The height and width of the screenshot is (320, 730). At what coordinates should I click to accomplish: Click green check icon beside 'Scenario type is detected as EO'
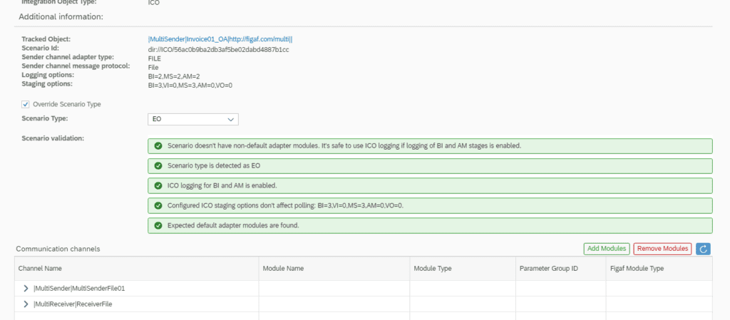point(158,165)
